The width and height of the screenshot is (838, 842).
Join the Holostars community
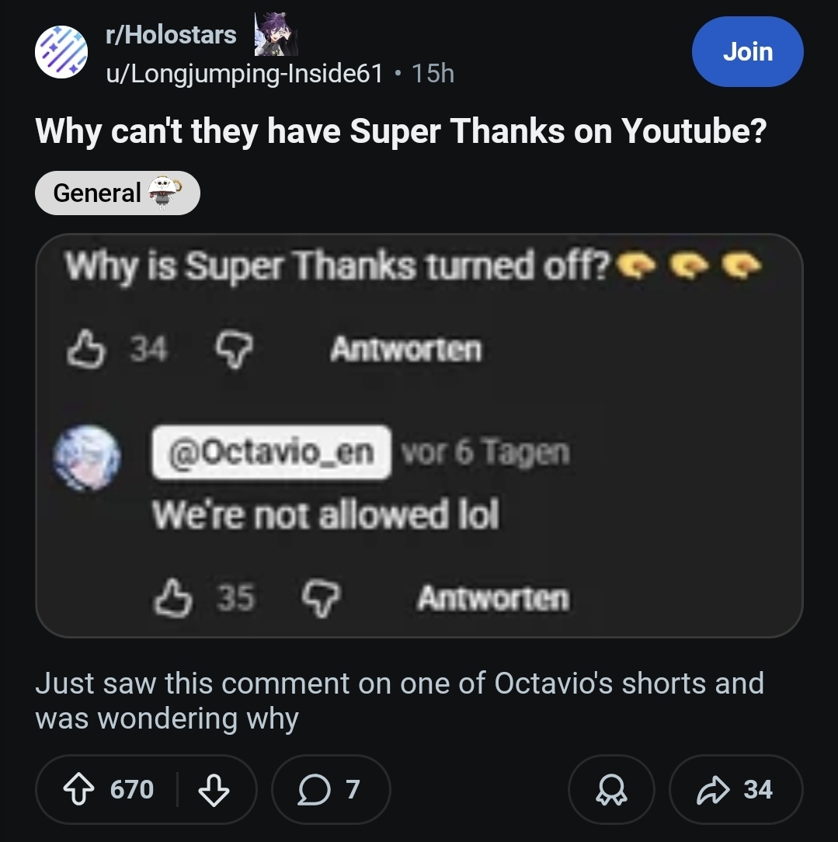[x=747, y=52]
